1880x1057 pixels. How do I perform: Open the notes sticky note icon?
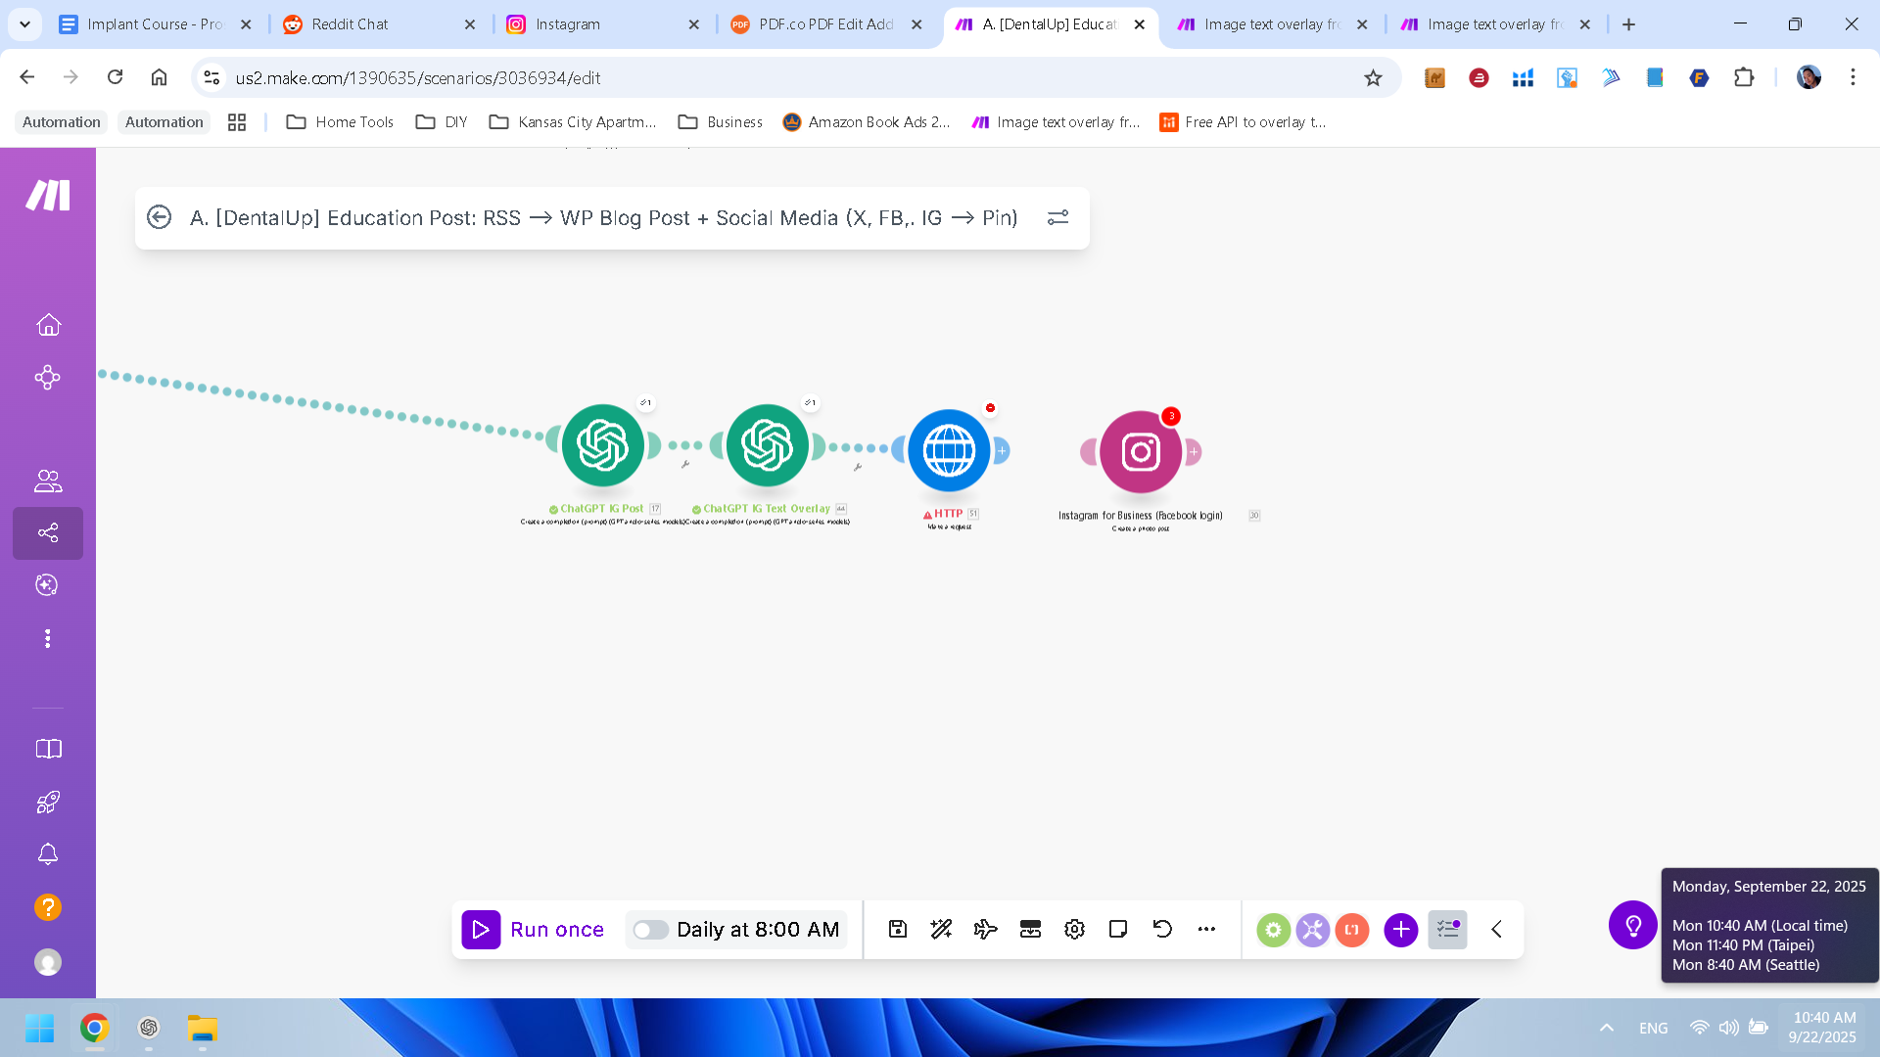1118,930
